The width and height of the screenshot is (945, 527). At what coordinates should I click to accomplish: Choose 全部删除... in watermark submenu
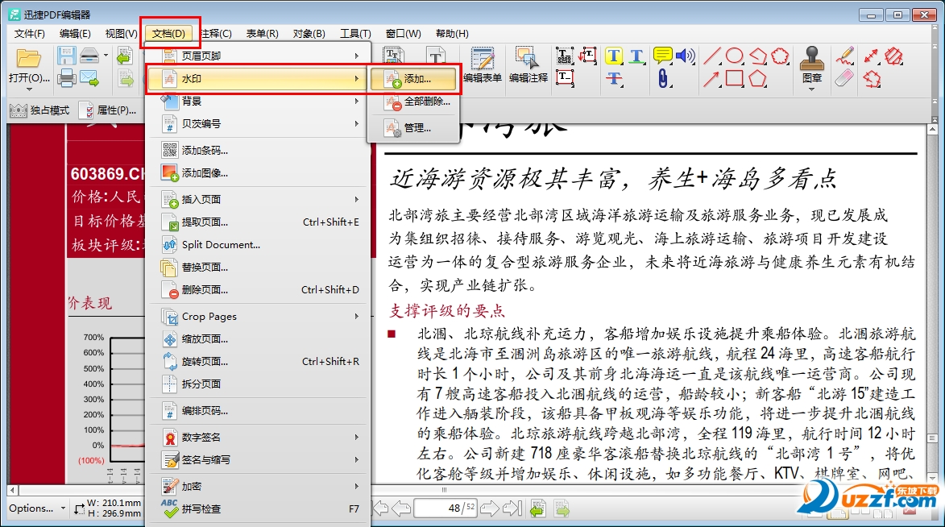click(412, 102)
